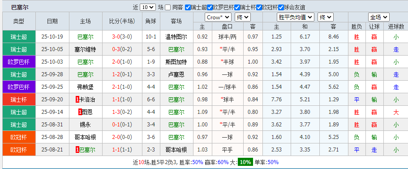Click score 2-0(1-0) against 斯图加特
The image size is (408, 169).
tap(122, 62)
